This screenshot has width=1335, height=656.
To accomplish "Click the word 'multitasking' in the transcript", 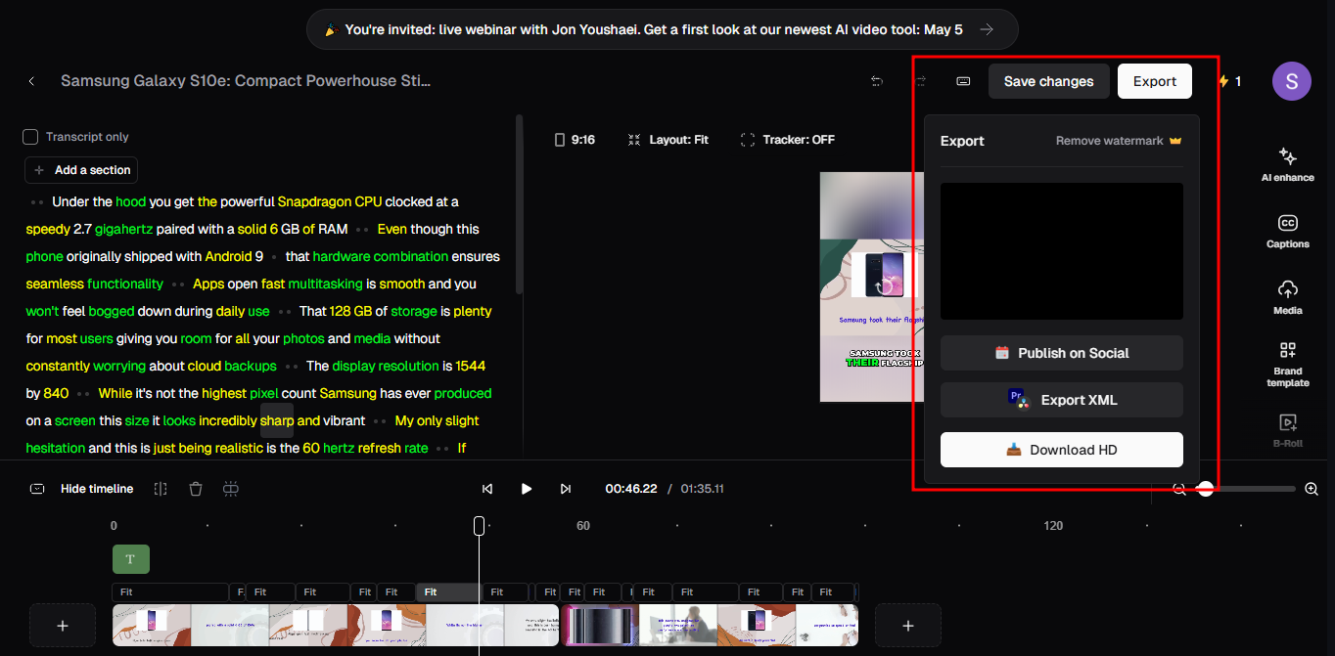I will [x=325, y=284].
